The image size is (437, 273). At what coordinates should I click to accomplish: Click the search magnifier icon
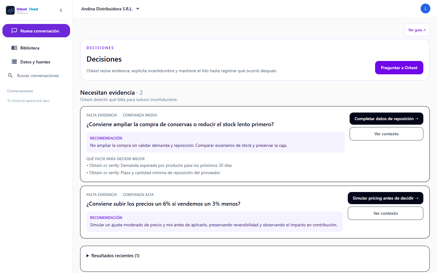coord(10,76)
